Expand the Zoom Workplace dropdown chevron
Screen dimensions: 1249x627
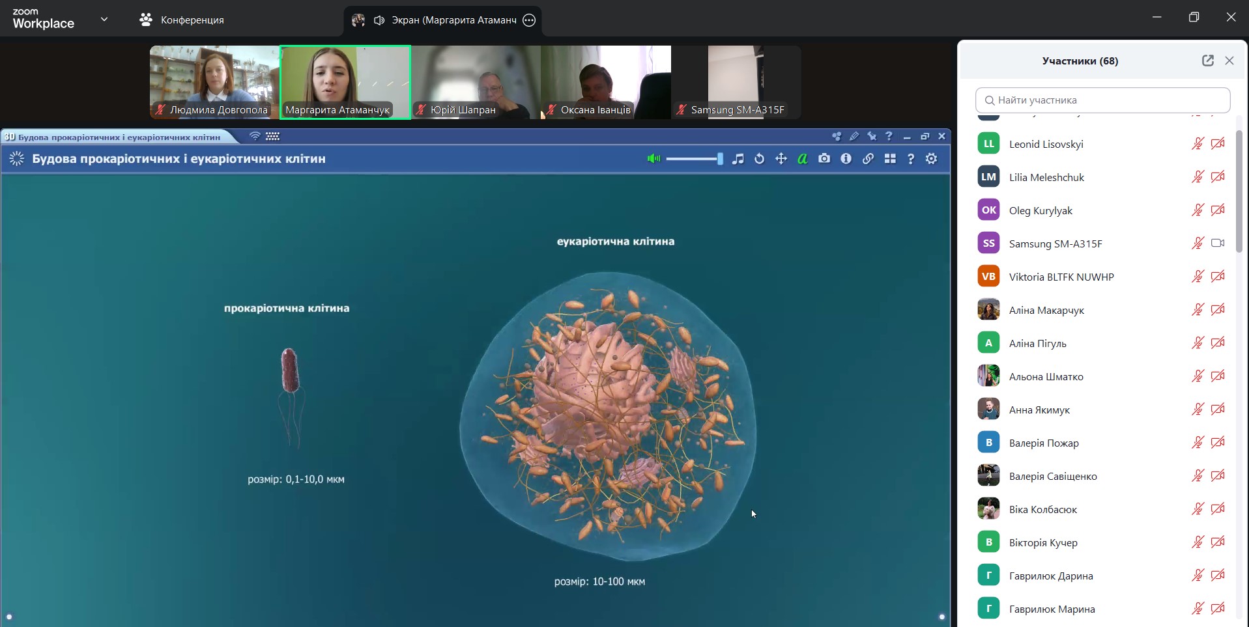coord(104,20)
